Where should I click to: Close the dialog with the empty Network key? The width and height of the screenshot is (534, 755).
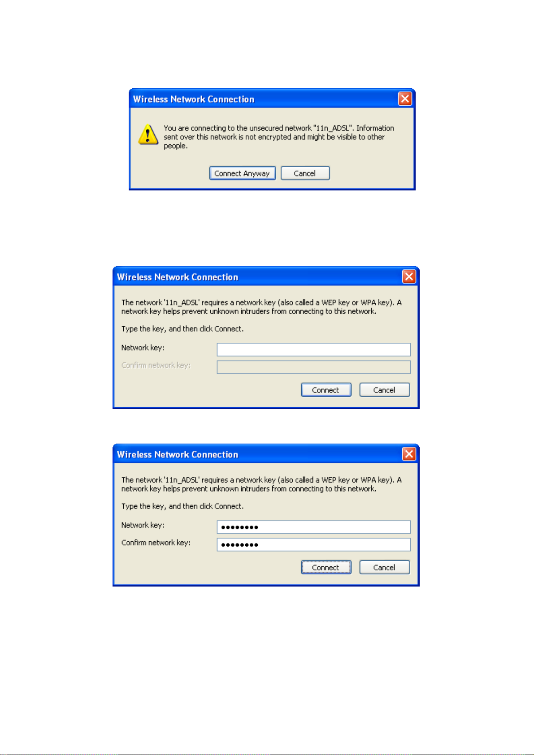(x=409, y=276)
